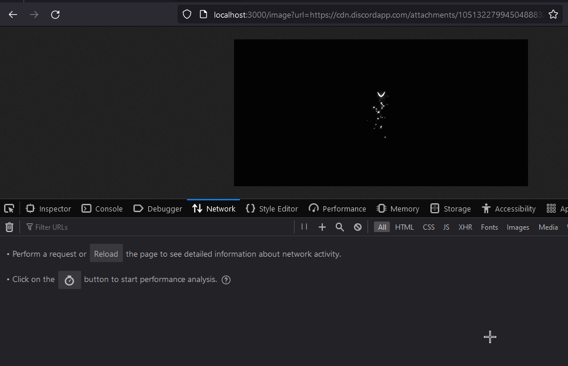Enable the HTML request filter
Viewport: 568px width, 366px height.
tap(404, 227)
